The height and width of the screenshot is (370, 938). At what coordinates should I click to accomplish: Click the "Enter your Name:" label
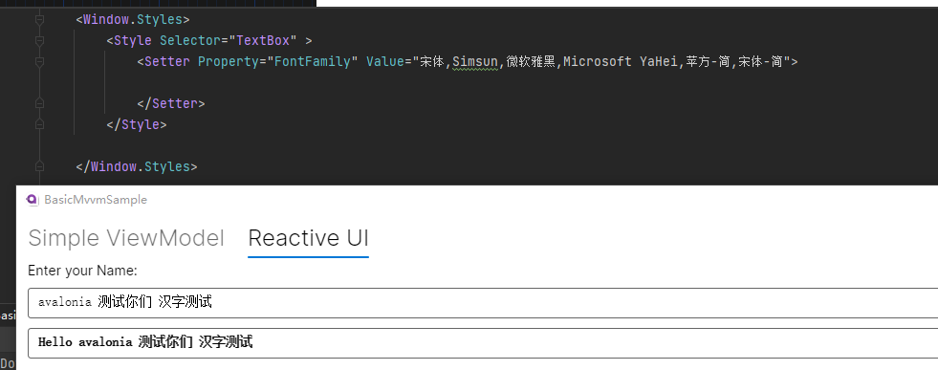tap(82, 271)
